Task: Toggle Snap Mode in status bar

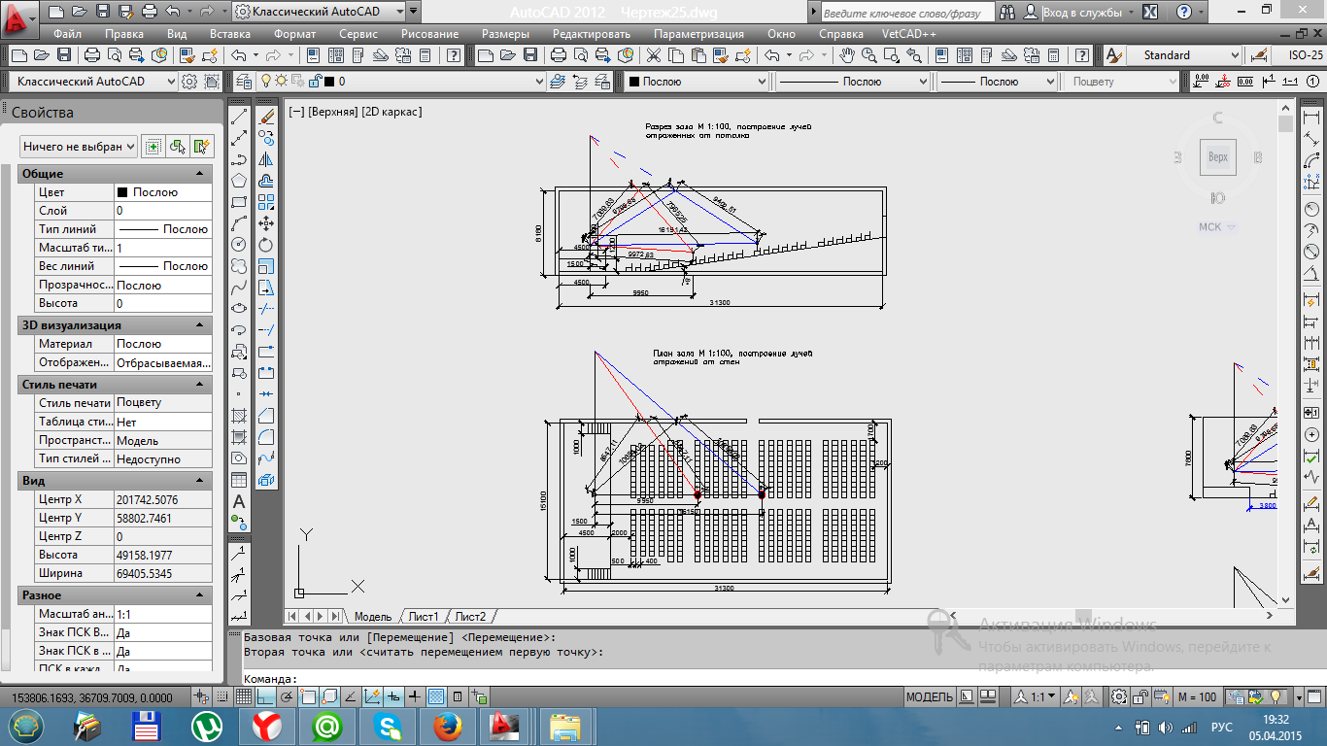Action: click(x=222, y=696)
